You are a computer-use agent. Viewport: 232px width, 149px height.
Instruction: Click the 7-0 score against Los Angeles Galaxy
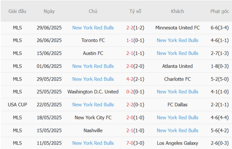[x=130, y=143]
